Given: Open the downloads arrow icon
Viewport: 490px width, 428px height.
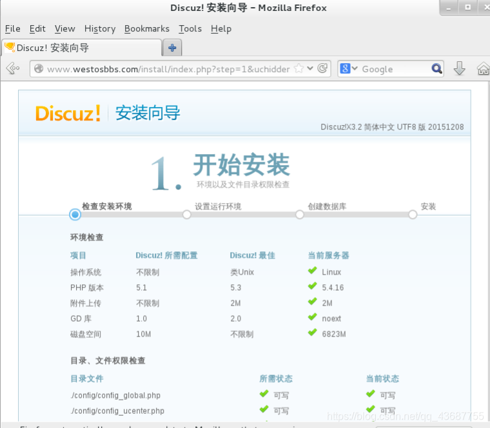Looking at the screenshot, I should 459,68.
